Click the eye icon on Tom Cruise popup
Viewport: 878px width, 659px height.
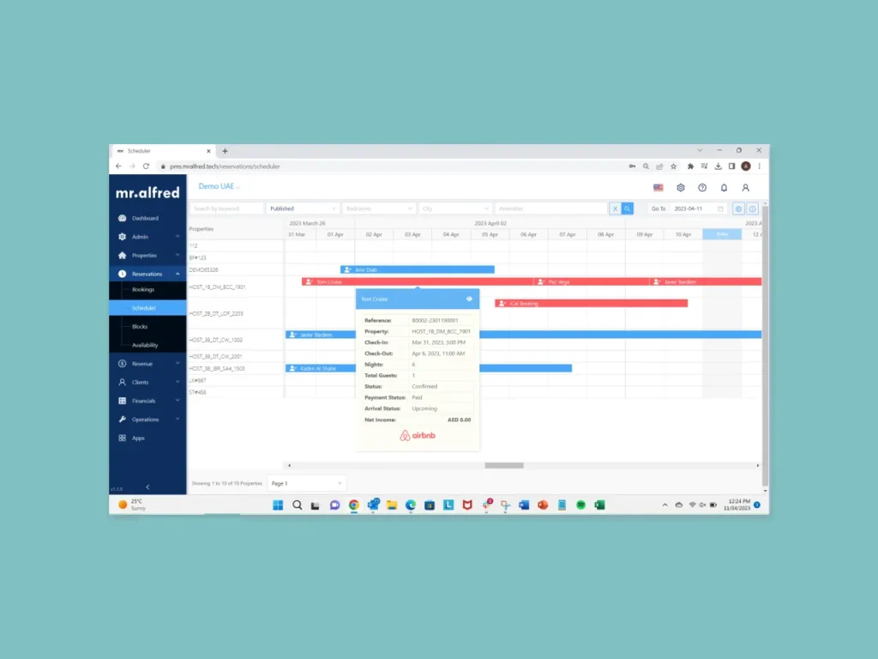point(469,299)
